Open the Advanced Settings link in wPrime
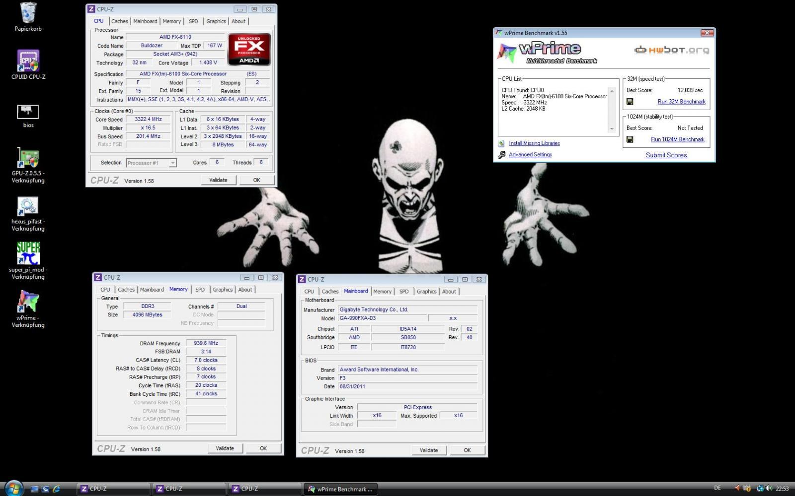The image size is (795, 496). (530, 155)
